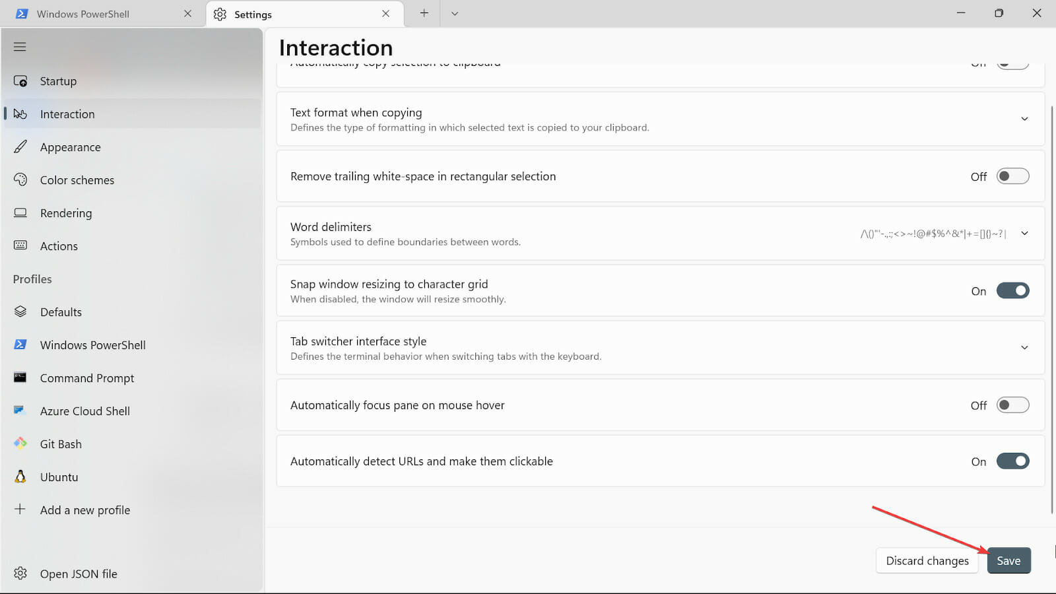Click the Open JSON file gear icon
The image size is (1056, 594).
20,574
